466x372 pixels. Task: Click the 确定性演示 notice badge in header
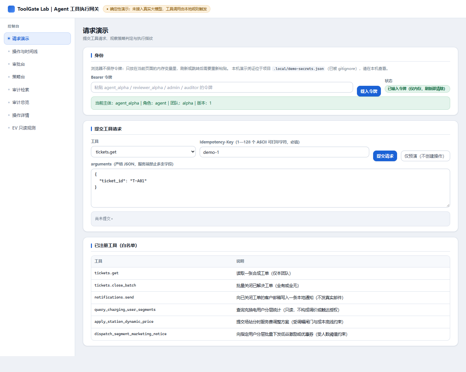[157, 9]
